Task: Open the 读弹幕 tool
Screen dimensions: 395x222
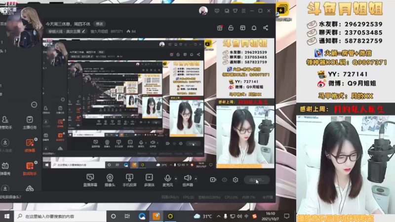Action: pyautogui.click(x=30, y=146)
